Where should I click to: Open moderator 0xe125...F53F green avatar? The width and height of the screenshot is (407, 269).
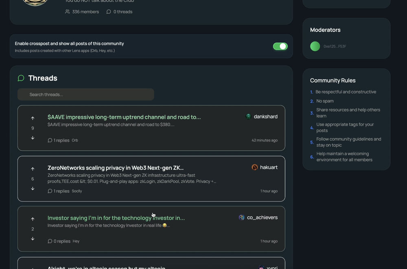(x=315, y=46)
